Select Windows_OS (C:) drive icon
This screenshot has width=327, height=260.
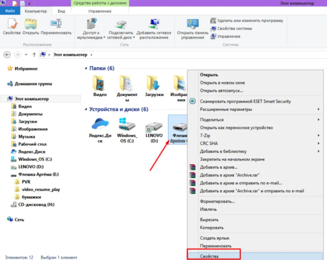[x=127, y=130]
